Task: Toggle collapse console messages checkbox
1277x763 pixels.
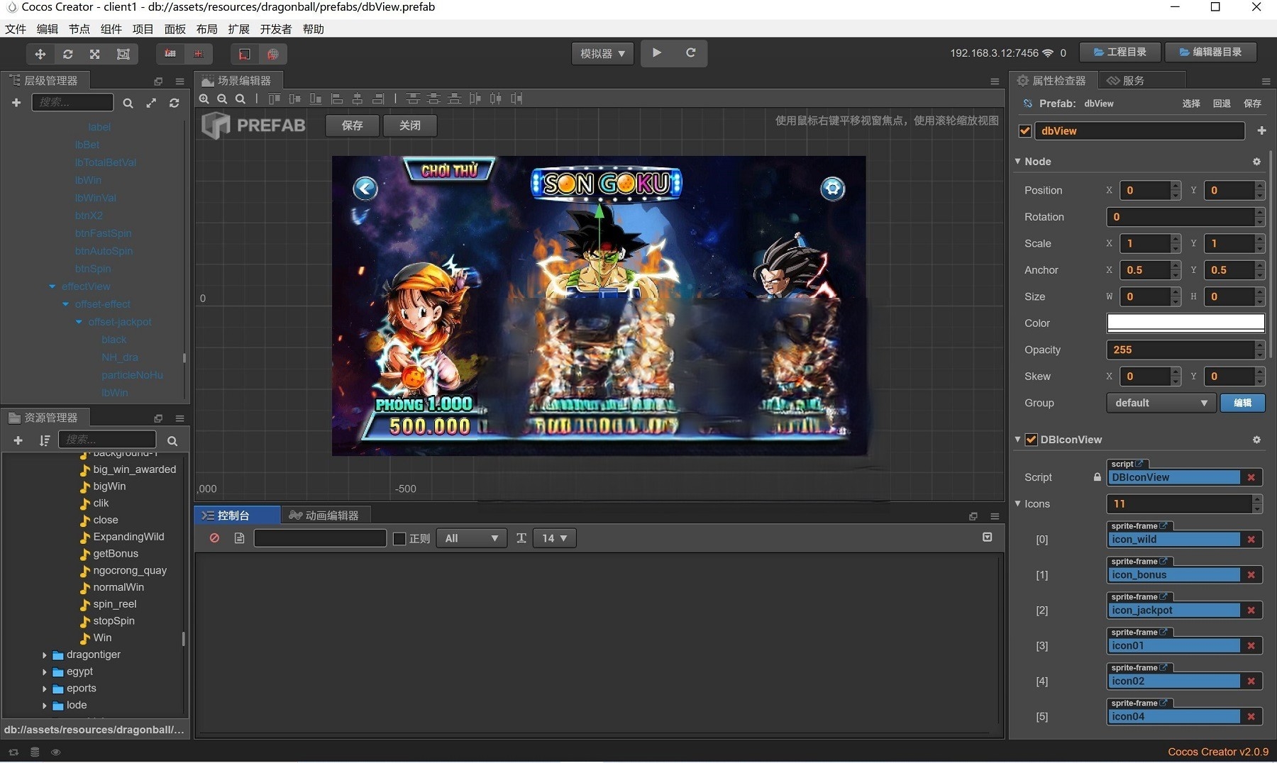Action: 987,538
